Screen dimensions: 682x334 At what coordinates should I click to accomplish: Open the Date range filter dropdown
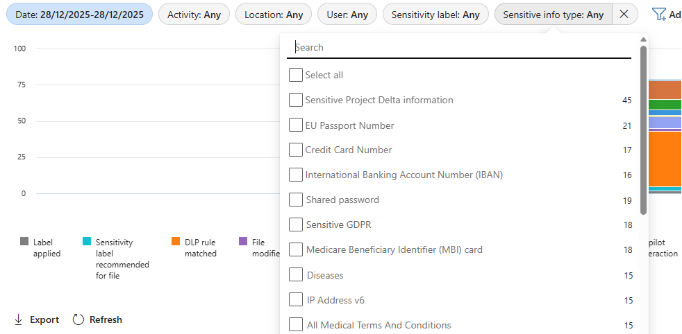pos(79,15)
